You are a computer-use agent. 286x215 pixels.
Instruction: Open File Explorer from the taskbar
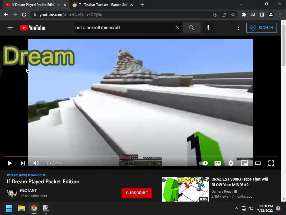(x=21, y=208)
